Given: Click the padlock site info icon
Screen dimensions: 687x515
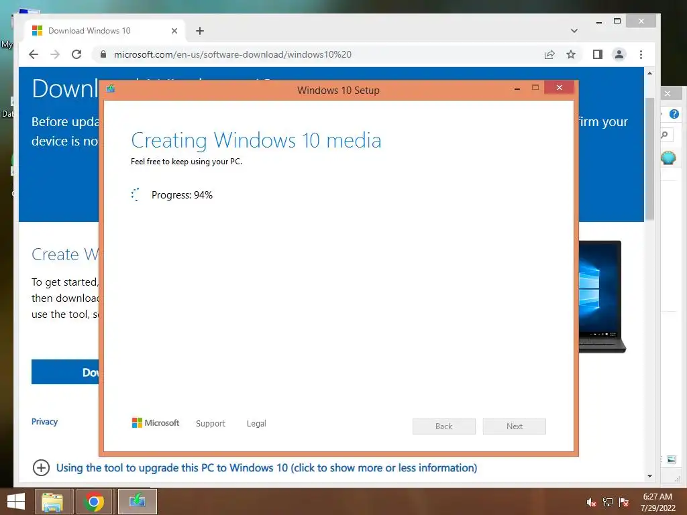Looking at the screenshot, I should [103, 54].
